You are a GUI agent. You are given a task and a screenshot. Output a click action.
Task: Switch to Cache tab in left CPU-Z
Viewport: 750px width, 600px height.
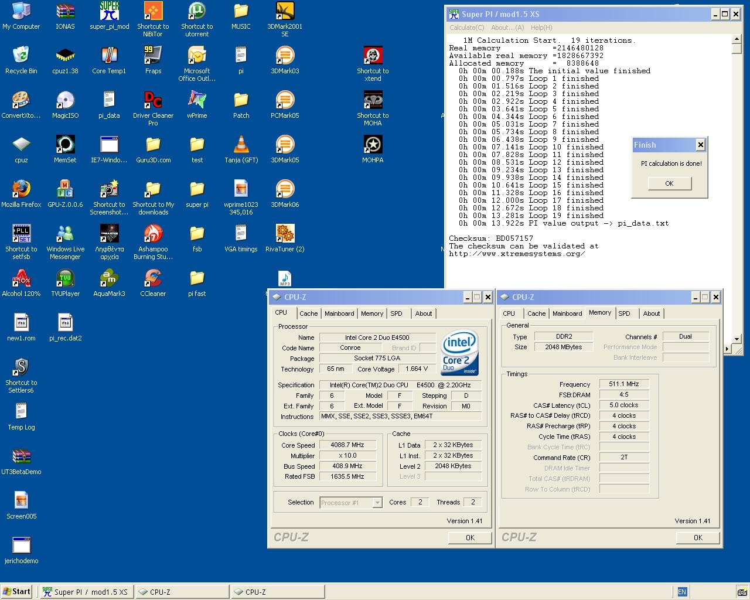click(309, 313)
